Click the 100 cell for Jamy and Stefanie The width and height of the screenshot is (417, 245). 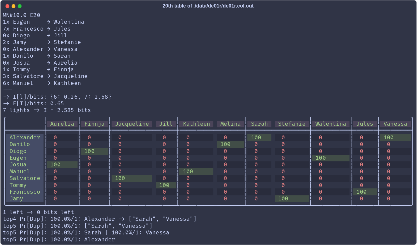tap(292, 198)
